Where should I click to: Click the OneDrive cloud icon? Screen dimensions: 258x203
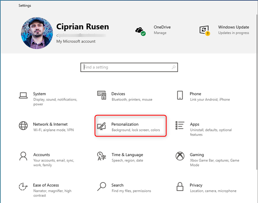point(141,31)
